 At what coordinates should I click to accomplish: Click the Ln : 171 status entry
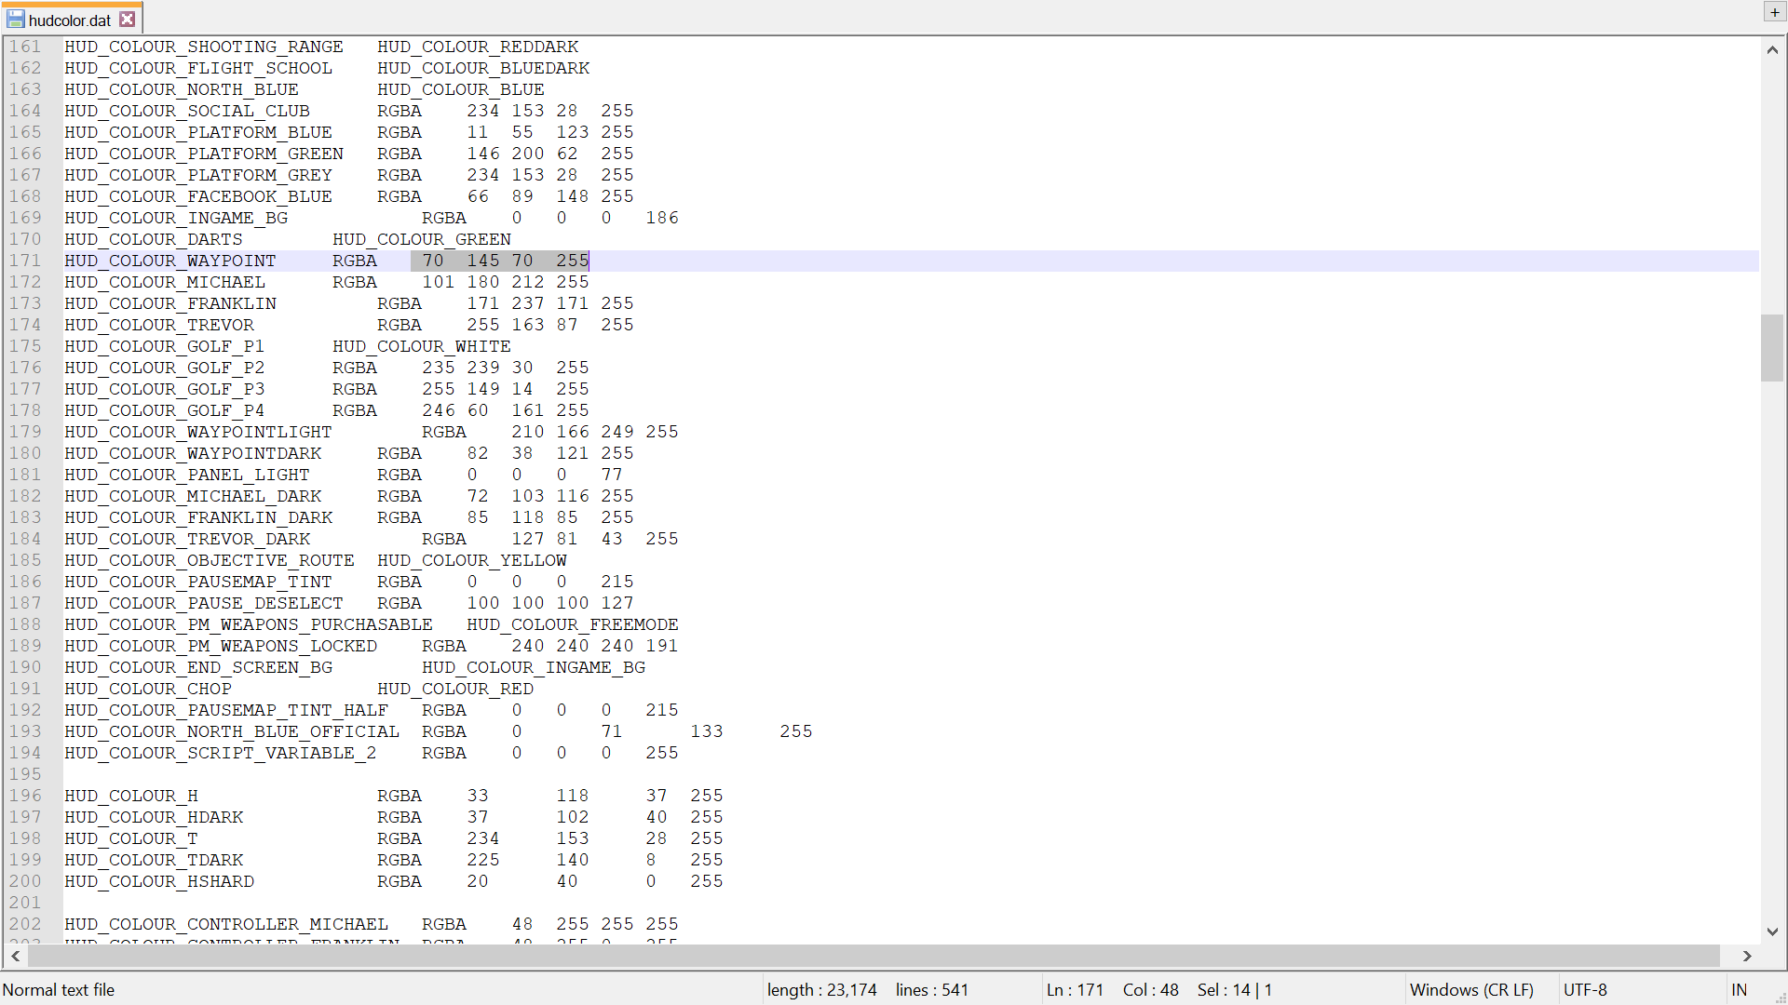[1075, 990]
